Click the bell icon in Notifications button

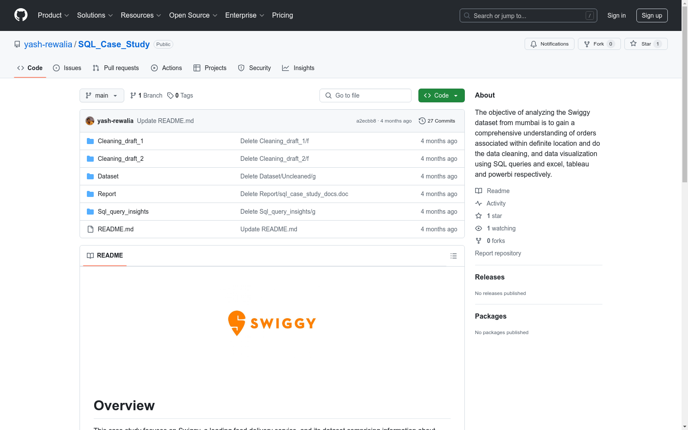[x=534, y=44]
